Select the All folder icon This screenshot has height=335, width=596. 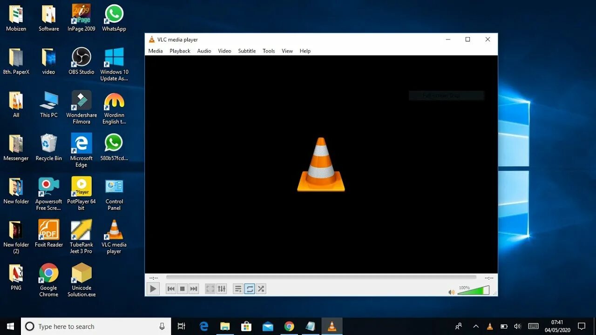[x=16, y=105]
